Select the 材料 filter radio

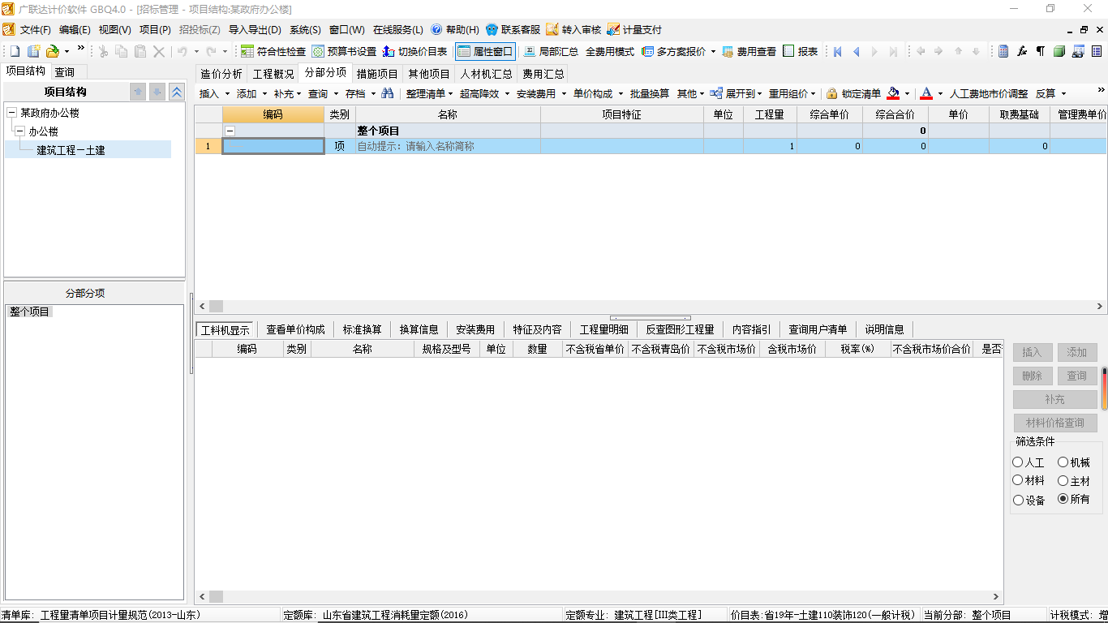pyautogui.click(x=1017, y=480)
